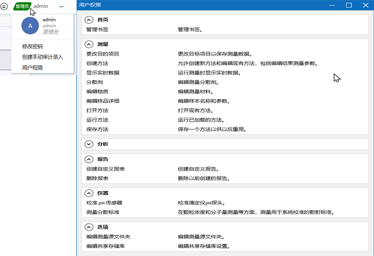
Task: Click the 显示实时数据 permission
Action: coord(102,73)
